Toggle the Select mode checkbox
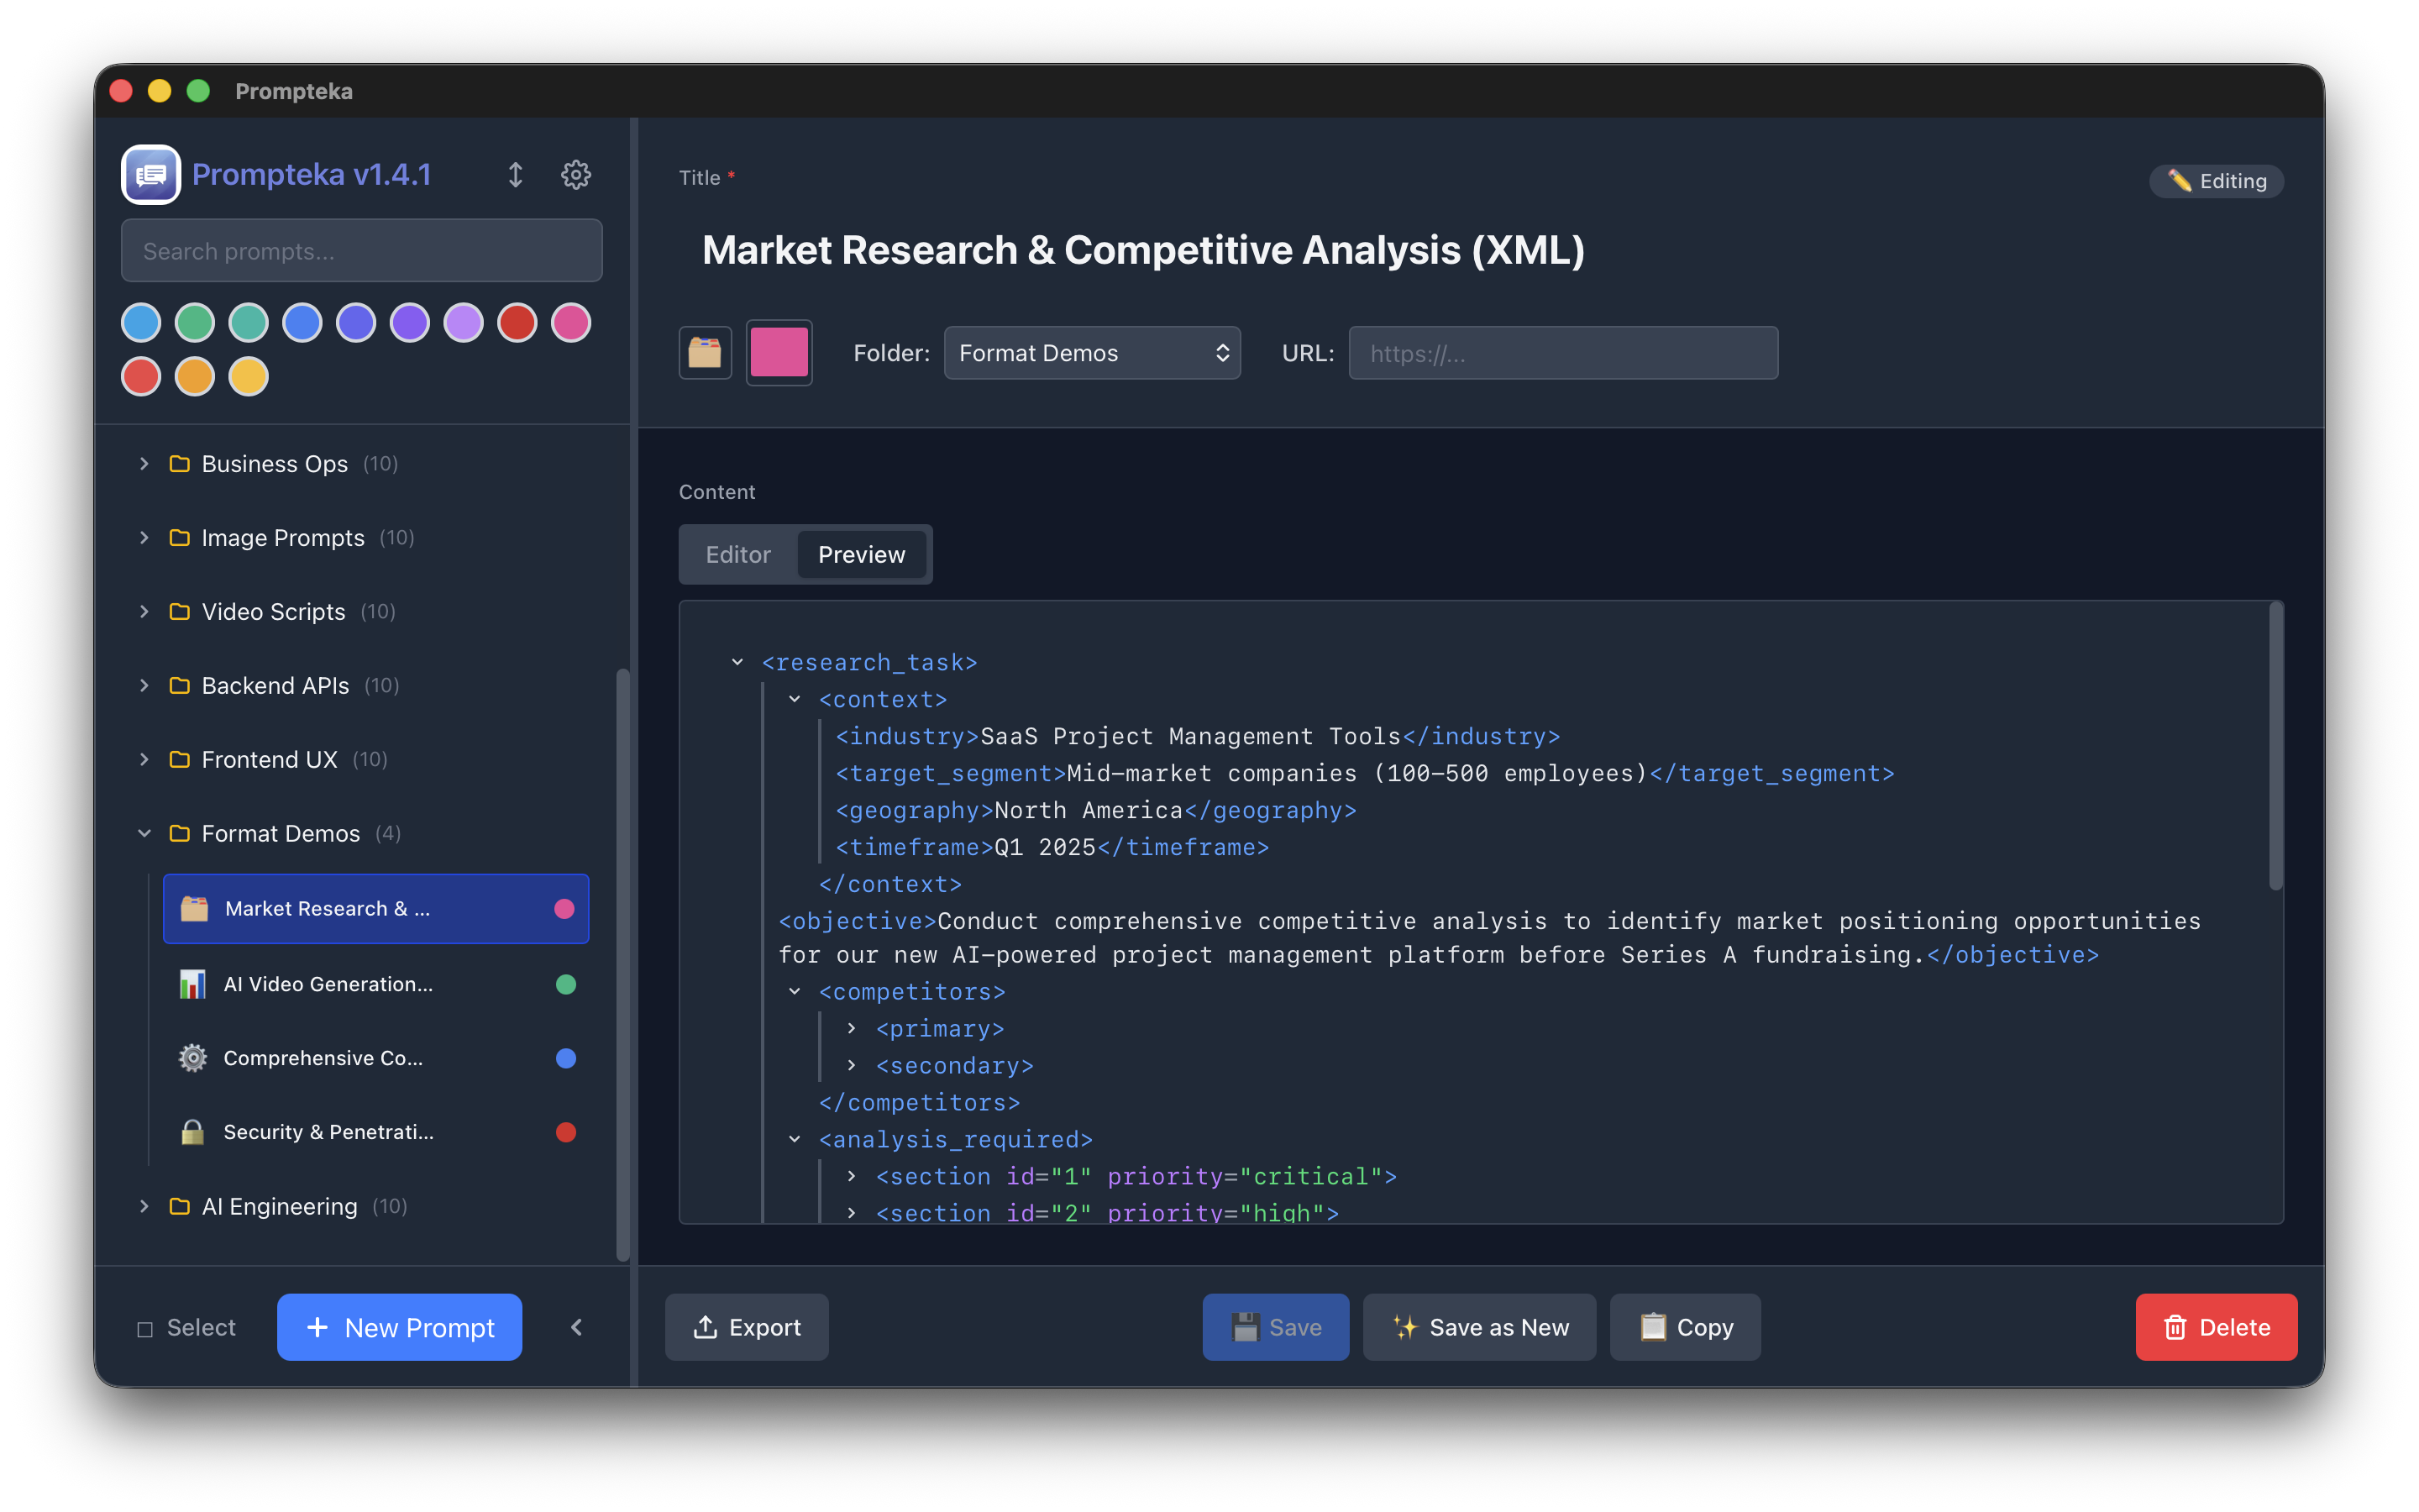 (x=145, y=1327)
